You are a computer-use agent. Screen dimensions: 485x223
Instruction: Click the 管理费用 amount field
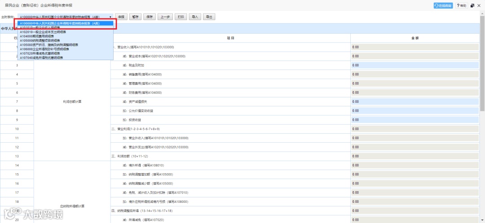pyautogui.click(x=415, y=83)
